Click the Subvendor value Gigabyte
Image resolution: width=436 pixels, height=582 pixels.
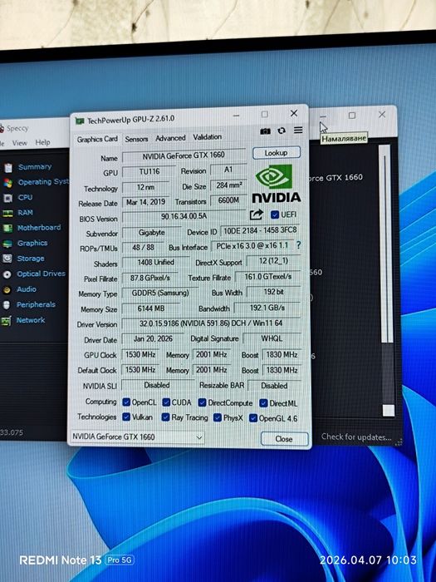(152, 232)
